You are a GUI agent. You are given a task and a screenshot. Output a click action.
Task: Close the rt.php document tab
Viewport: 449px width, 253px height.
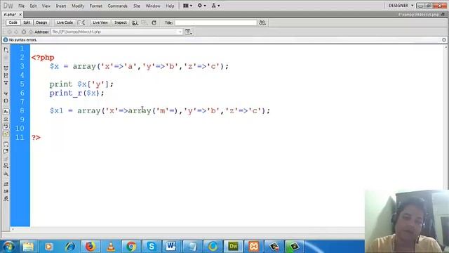click(x=20, y=14)
